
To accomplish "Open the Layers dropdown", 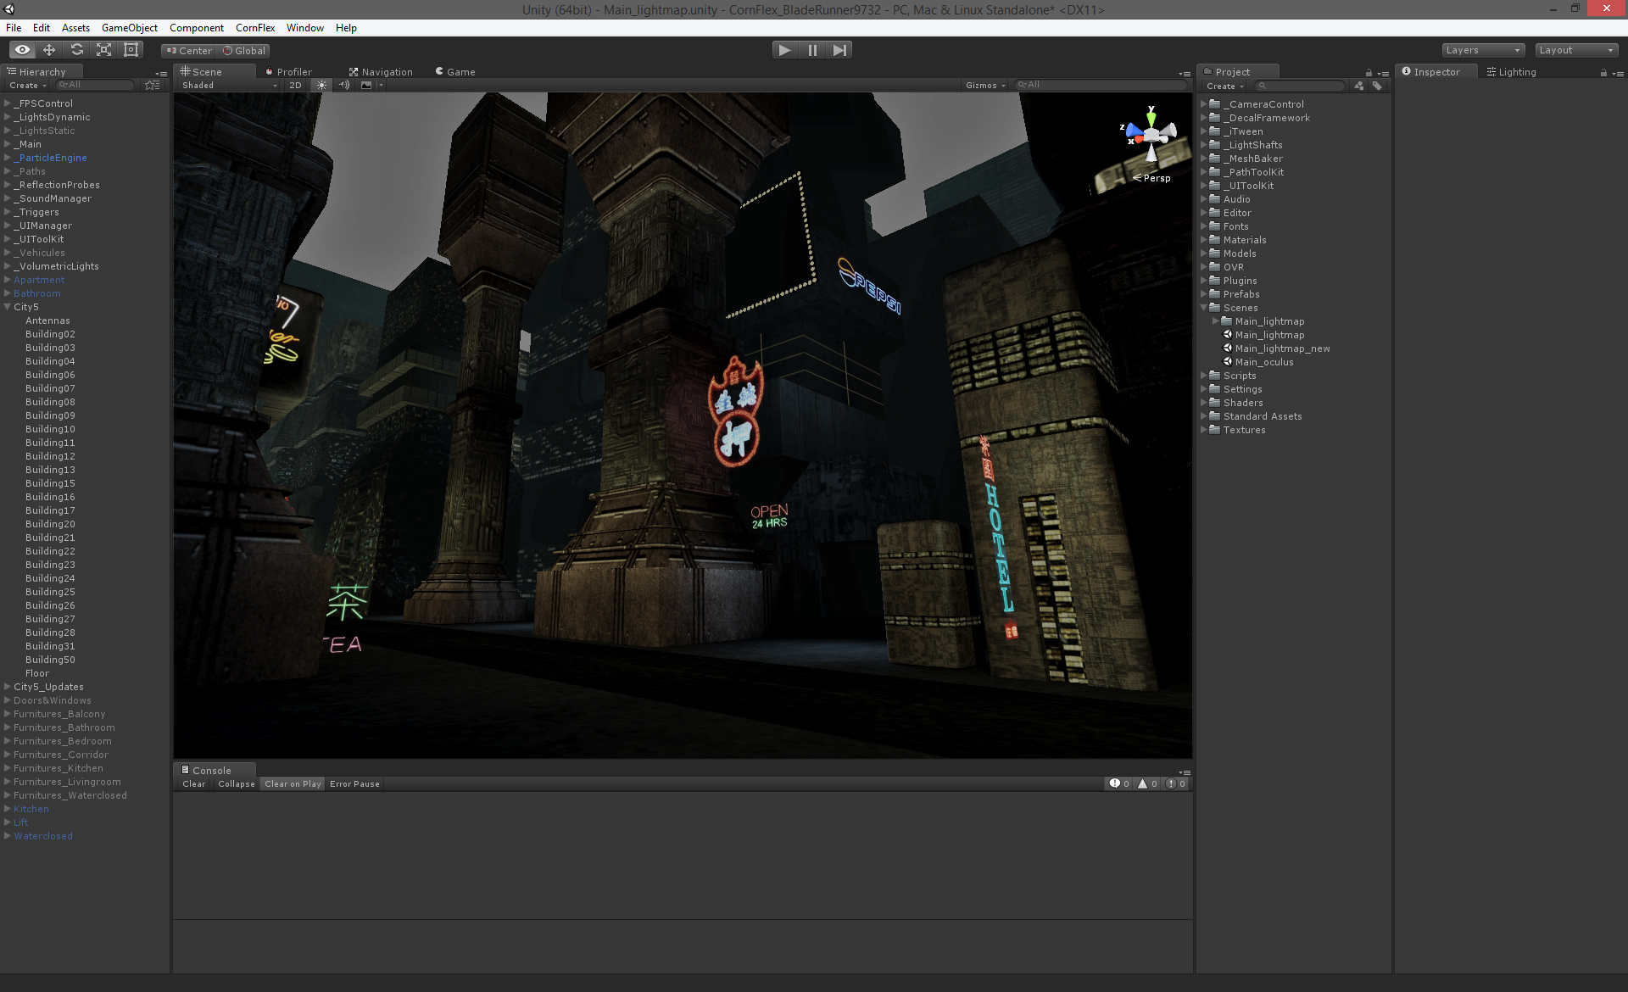I will 1483,50.
